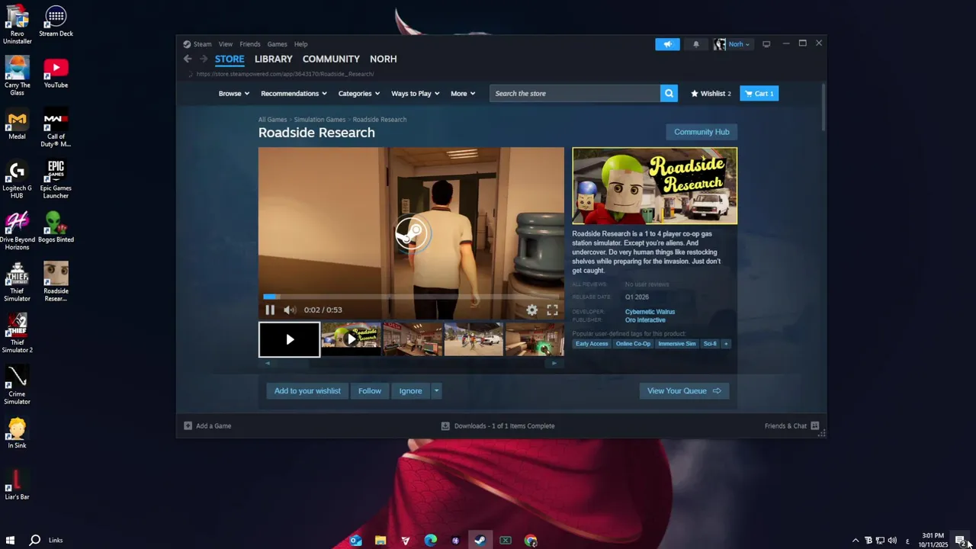Open the Games menu
Viewport: 976px width, 549px height.
[277, 44]
